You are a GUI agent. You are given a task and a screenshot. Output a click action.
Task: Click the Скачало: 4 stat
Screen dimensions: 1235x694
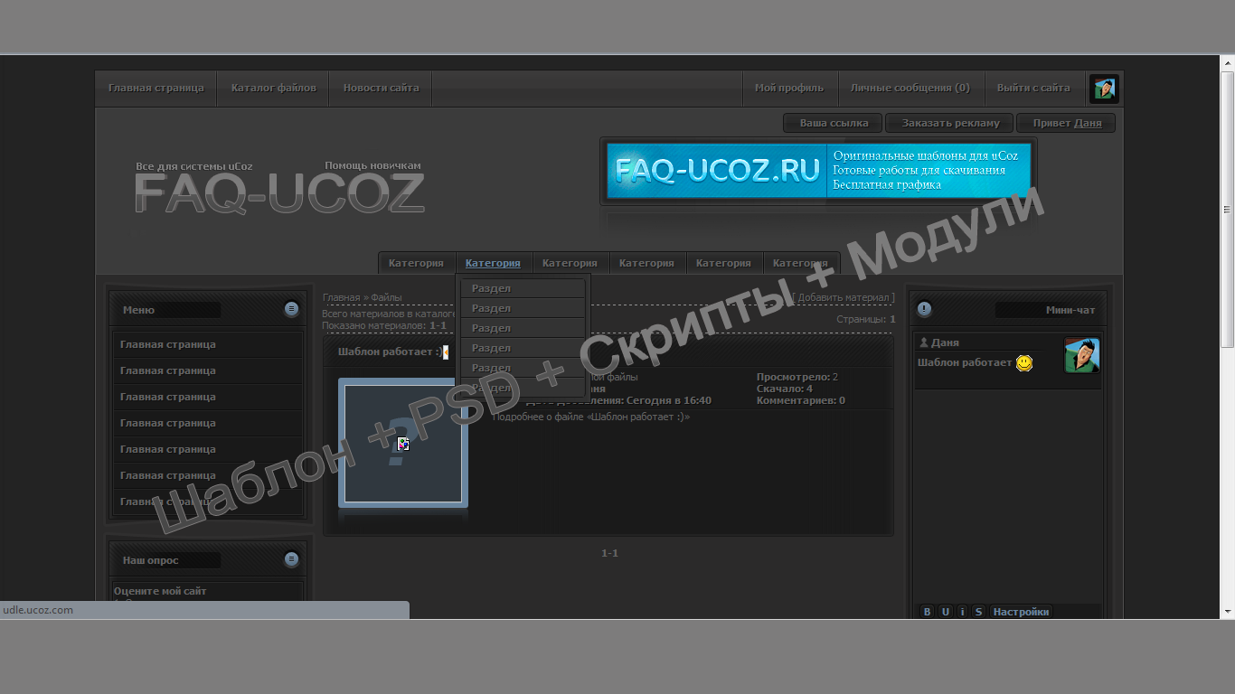point(785,389)
